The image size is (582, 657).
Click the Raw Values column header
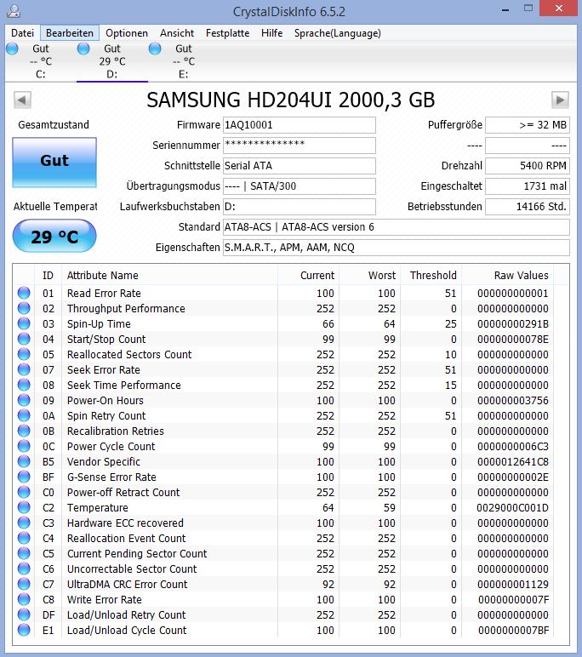pyautogui.click(x=507, y=275)
